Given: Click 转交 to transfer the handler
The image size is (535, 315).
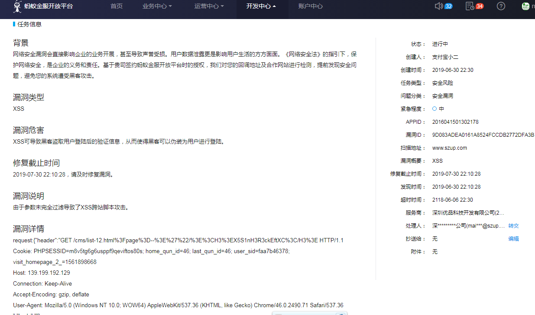Looking at the screenshot, I should (x=513, y=226).
